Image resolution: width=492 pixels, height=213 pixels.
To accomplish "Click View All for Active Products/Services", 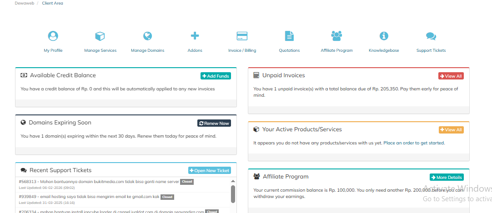I will (x=451, y=130).
